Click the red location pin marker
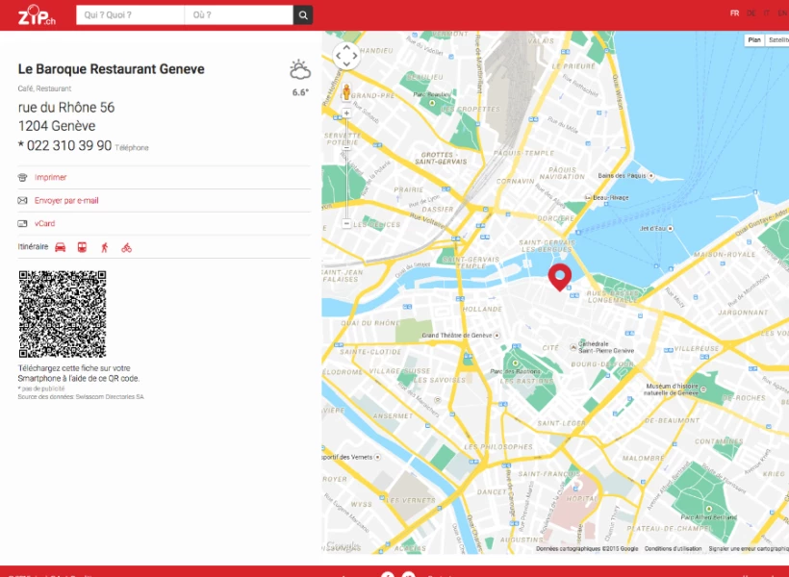The image size is (789, 577). click(560, 277)
